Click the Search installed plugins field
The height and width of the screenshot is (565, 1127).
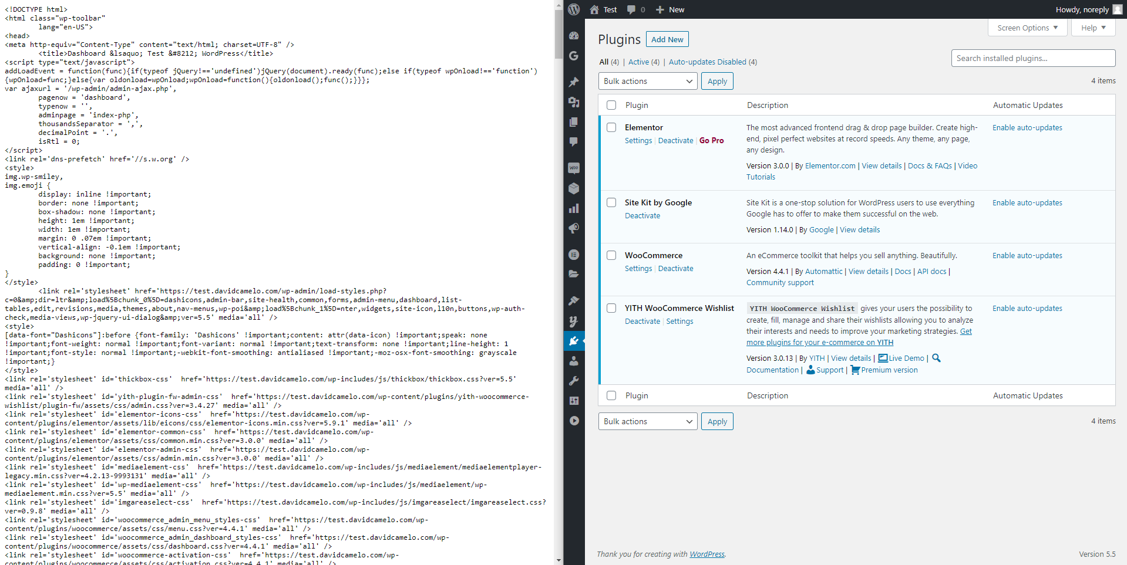coord(1033,58)
